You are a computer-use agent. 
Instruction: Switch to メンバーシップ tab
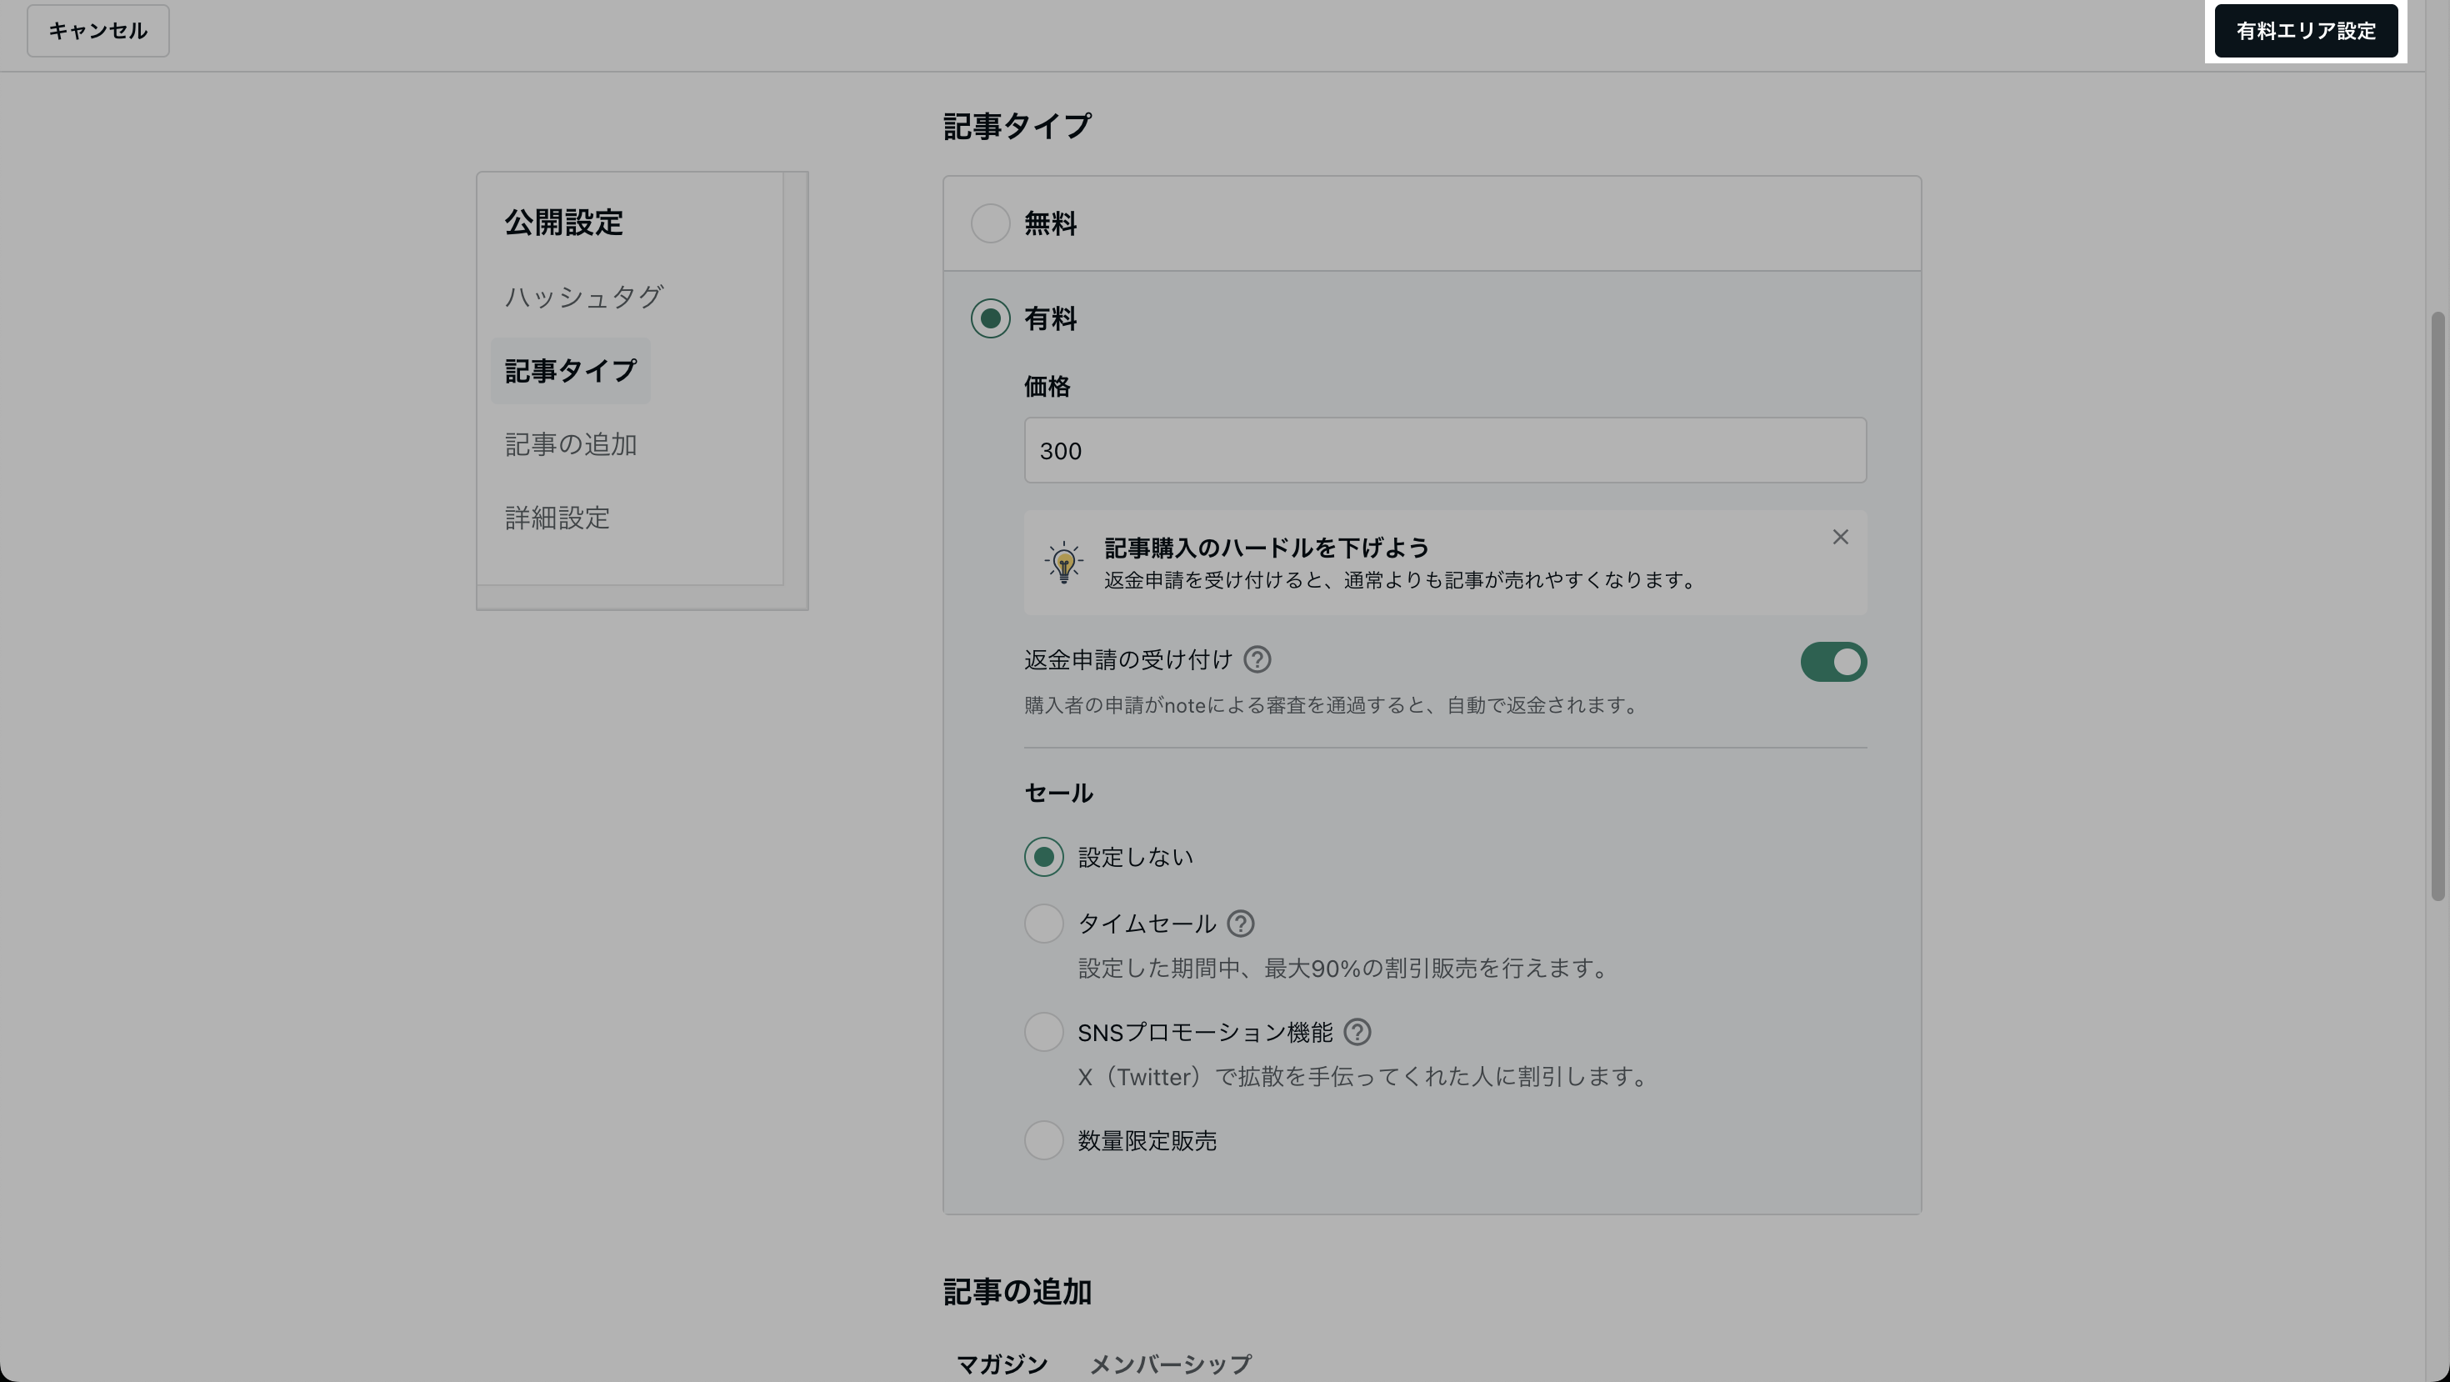point(1169,1363)
